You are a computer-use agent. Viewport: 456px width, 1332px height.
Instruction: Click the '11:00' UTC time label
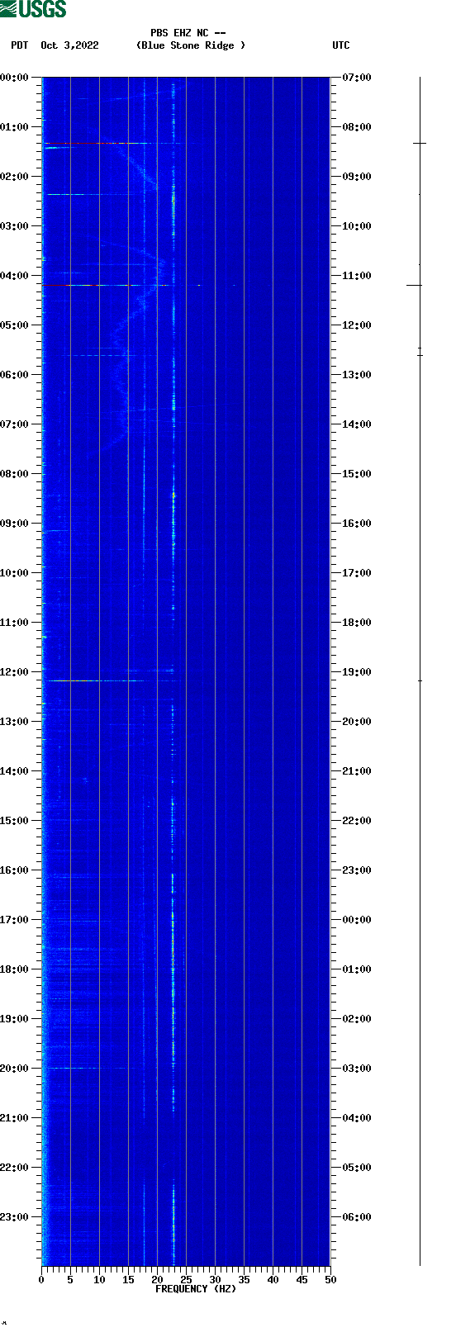[357, 276]
